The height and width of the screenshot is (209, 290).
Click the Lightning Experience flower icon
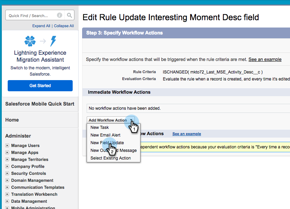pyautogui.click(x=30, y=41)
